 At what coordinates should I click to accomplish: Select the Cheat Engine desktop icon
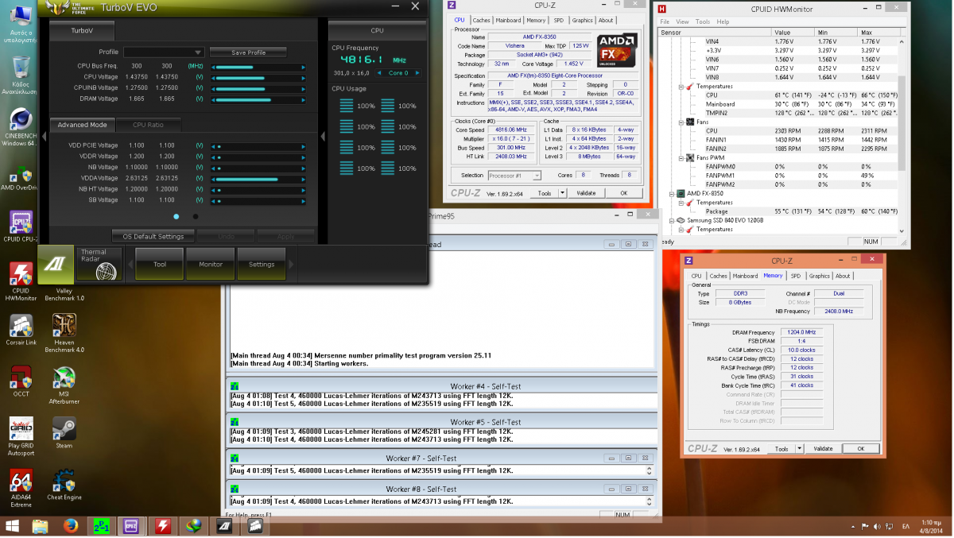64,486
